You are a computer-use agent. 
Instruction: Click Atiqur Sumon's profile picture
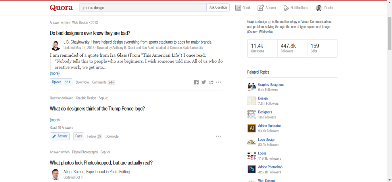[x=55, y=175]
